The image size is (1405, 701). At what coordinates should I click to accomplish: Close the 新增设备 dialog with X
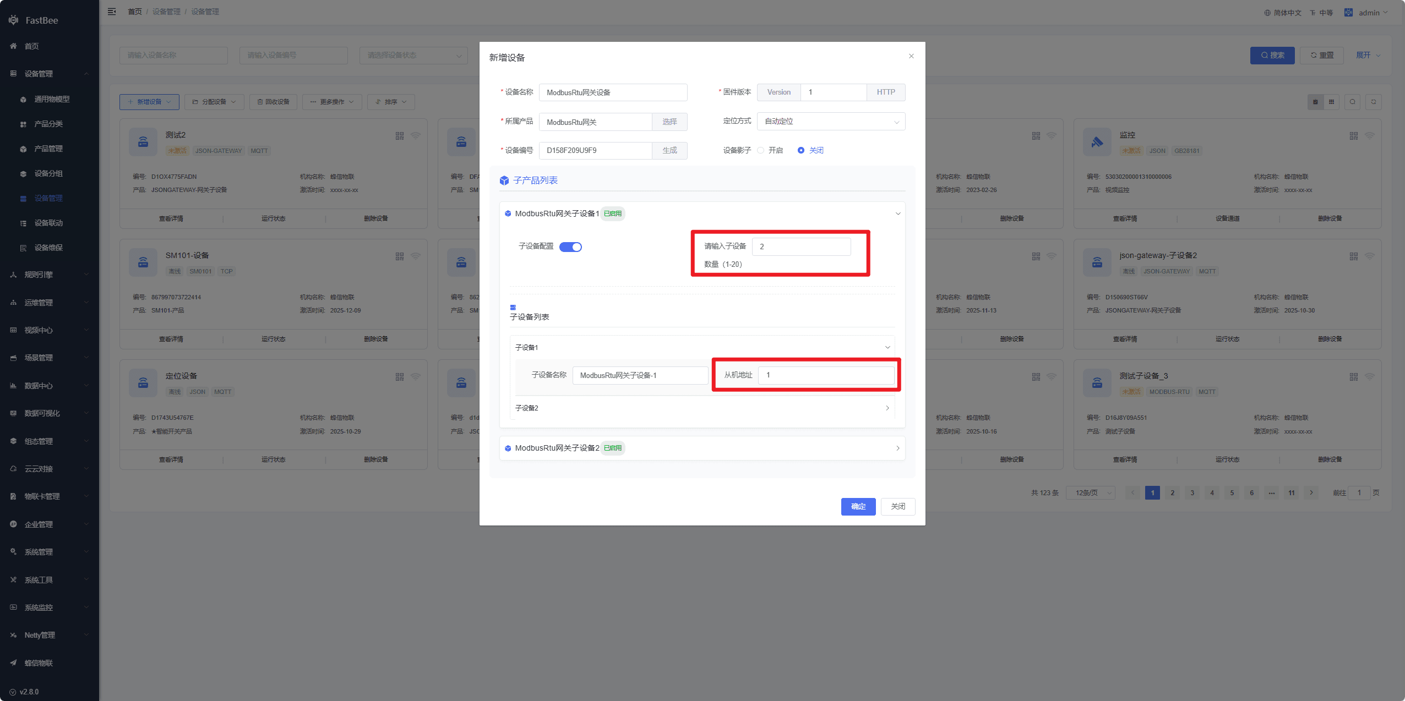coord(911,56)
